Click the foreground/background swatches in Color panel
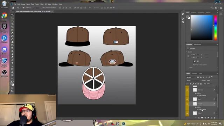Screen dimensions: 224x126 [188, 17]
